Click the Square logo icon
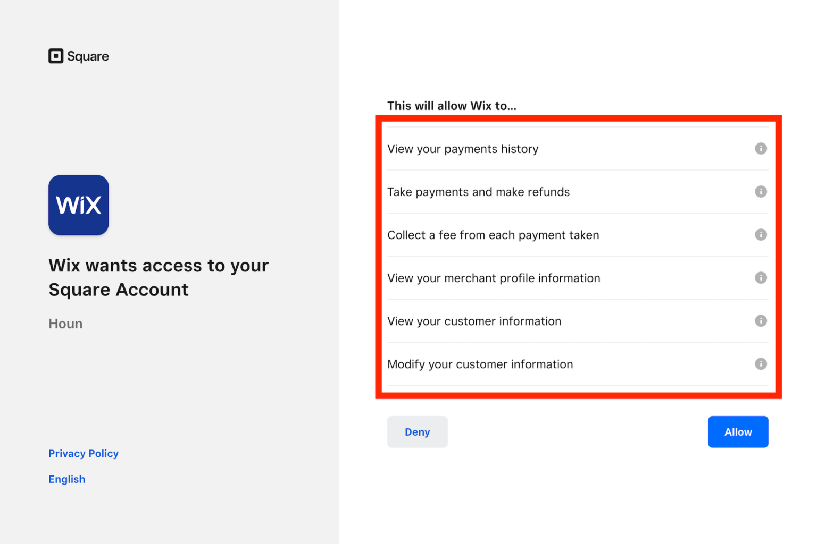This screenshot has height=544, width=817. point(56,56)
